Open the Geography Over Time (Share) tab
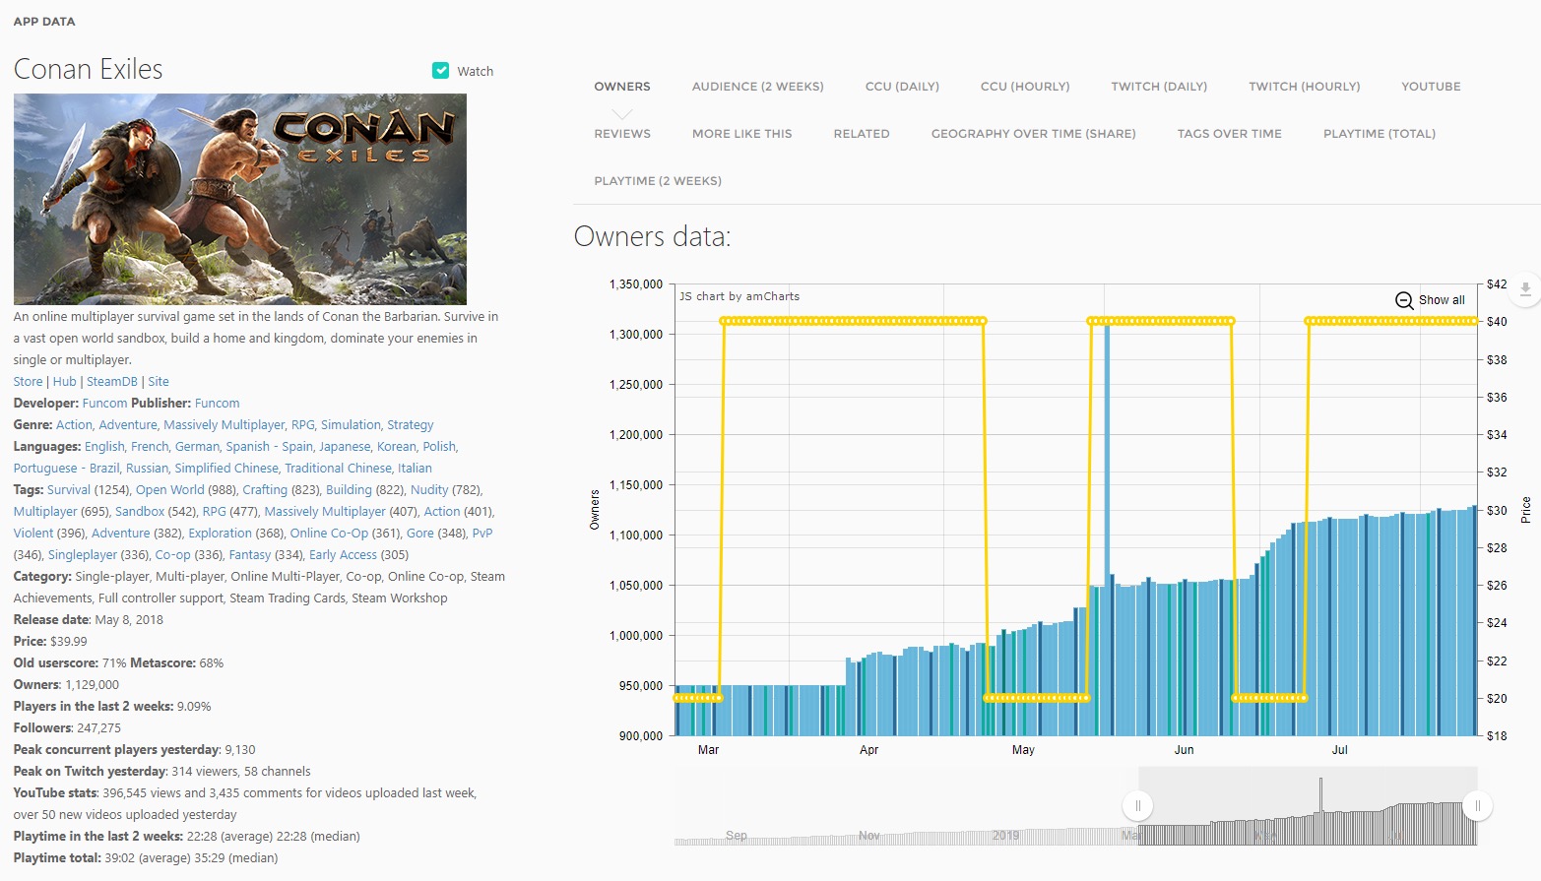 click(1033, 134)
